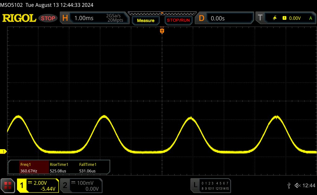Select the 1.00ms timebase setting
The width and height of the screenshot is (317, 195).
84,18
